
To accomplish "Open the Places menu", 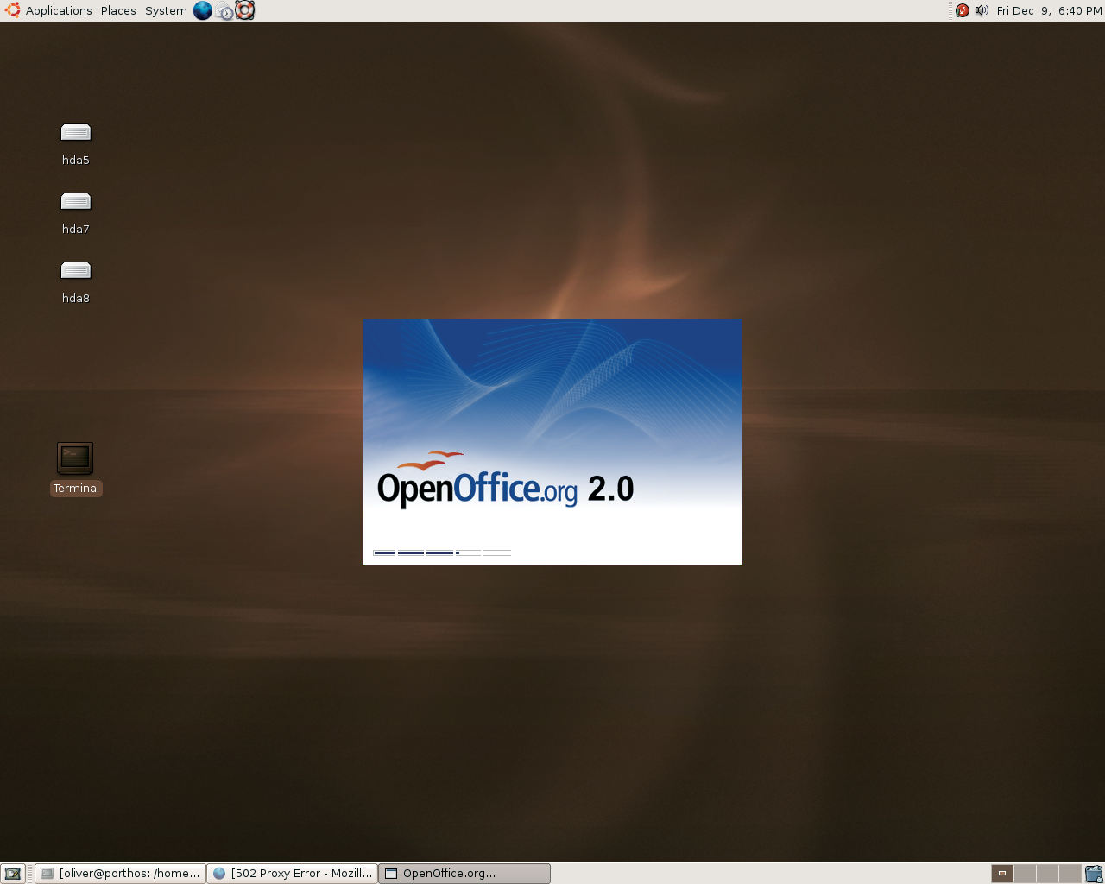I will 118,10.
